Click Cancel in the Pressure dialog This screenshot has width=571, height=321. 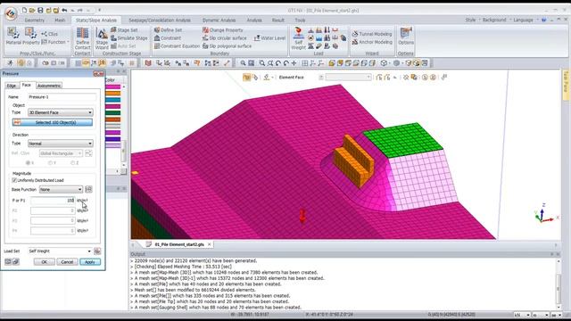click(67, 261)
